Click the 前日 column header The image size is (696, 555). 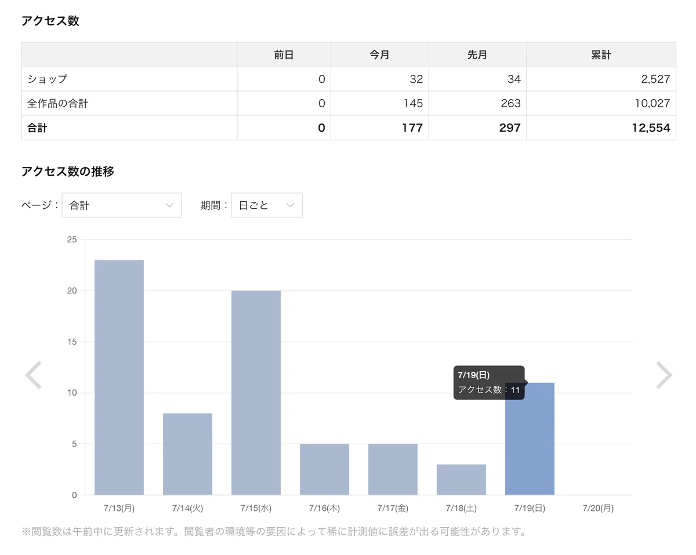tap(284, 55)
